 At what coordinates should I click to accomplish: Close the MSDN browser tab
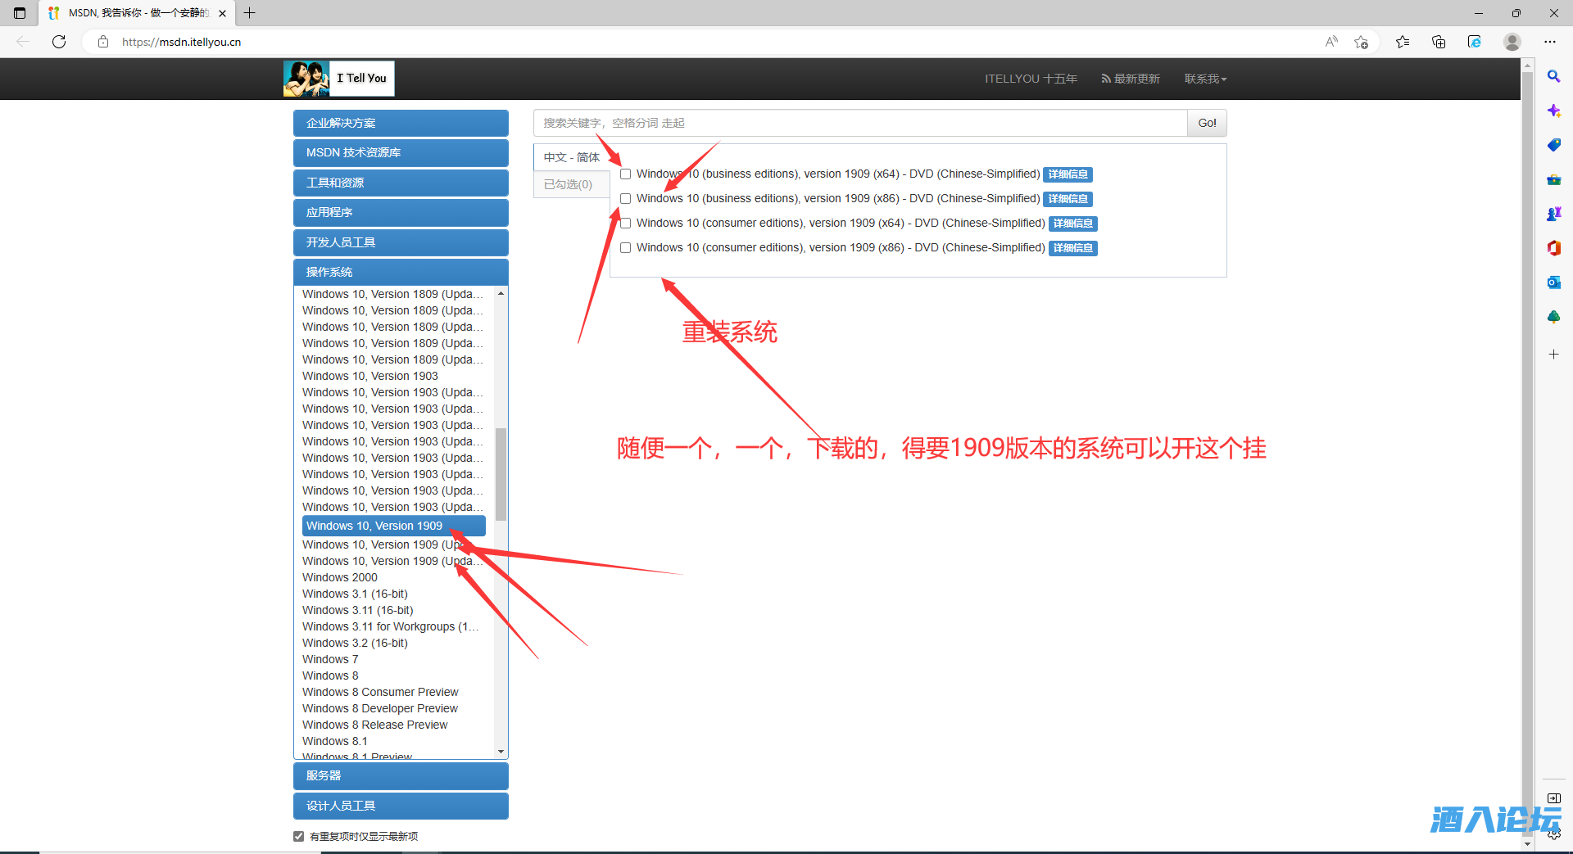tap(222, 13)
